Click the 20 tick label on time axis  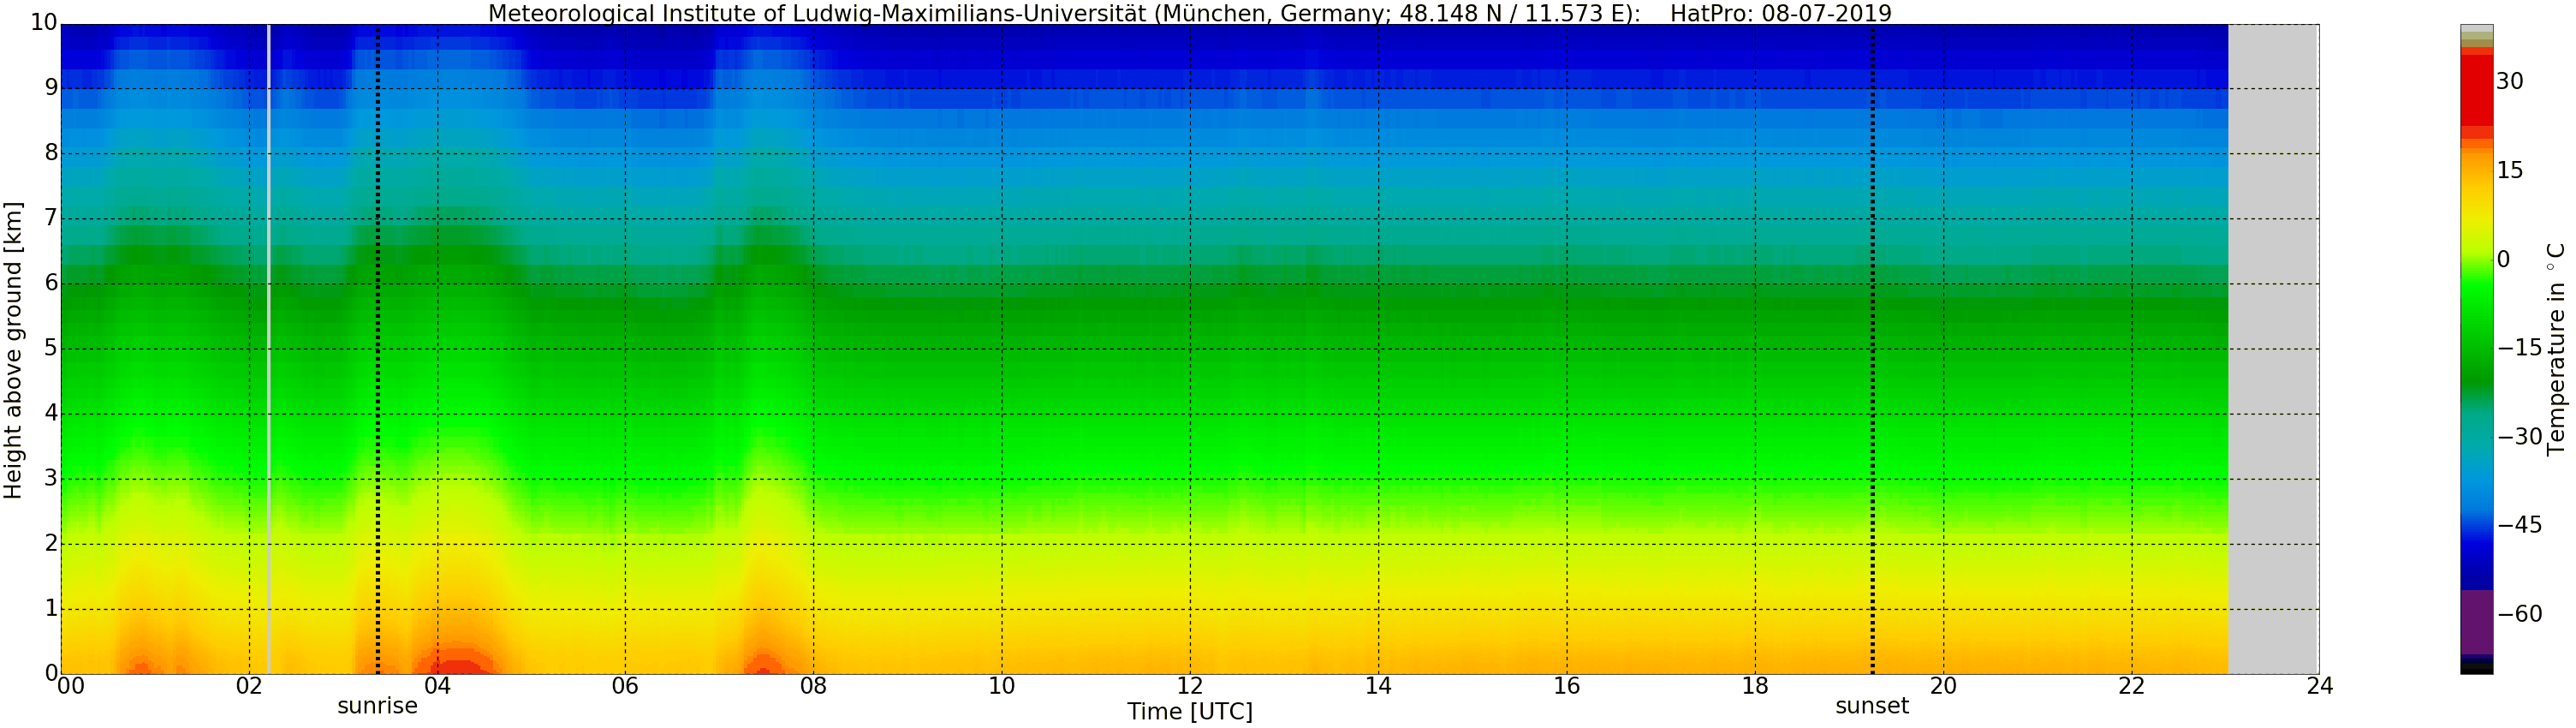pos(1943,686)
